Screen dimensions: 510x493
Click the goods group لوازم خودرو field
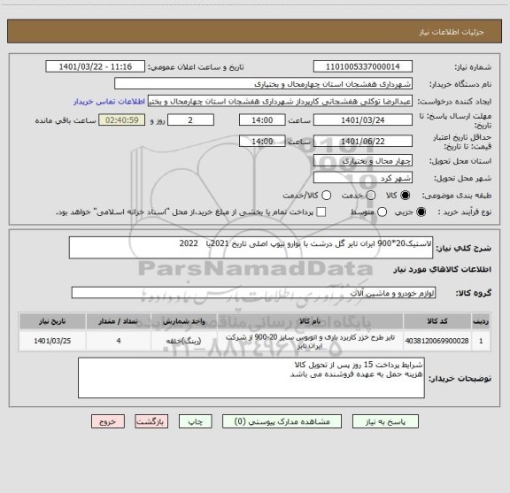253,293
